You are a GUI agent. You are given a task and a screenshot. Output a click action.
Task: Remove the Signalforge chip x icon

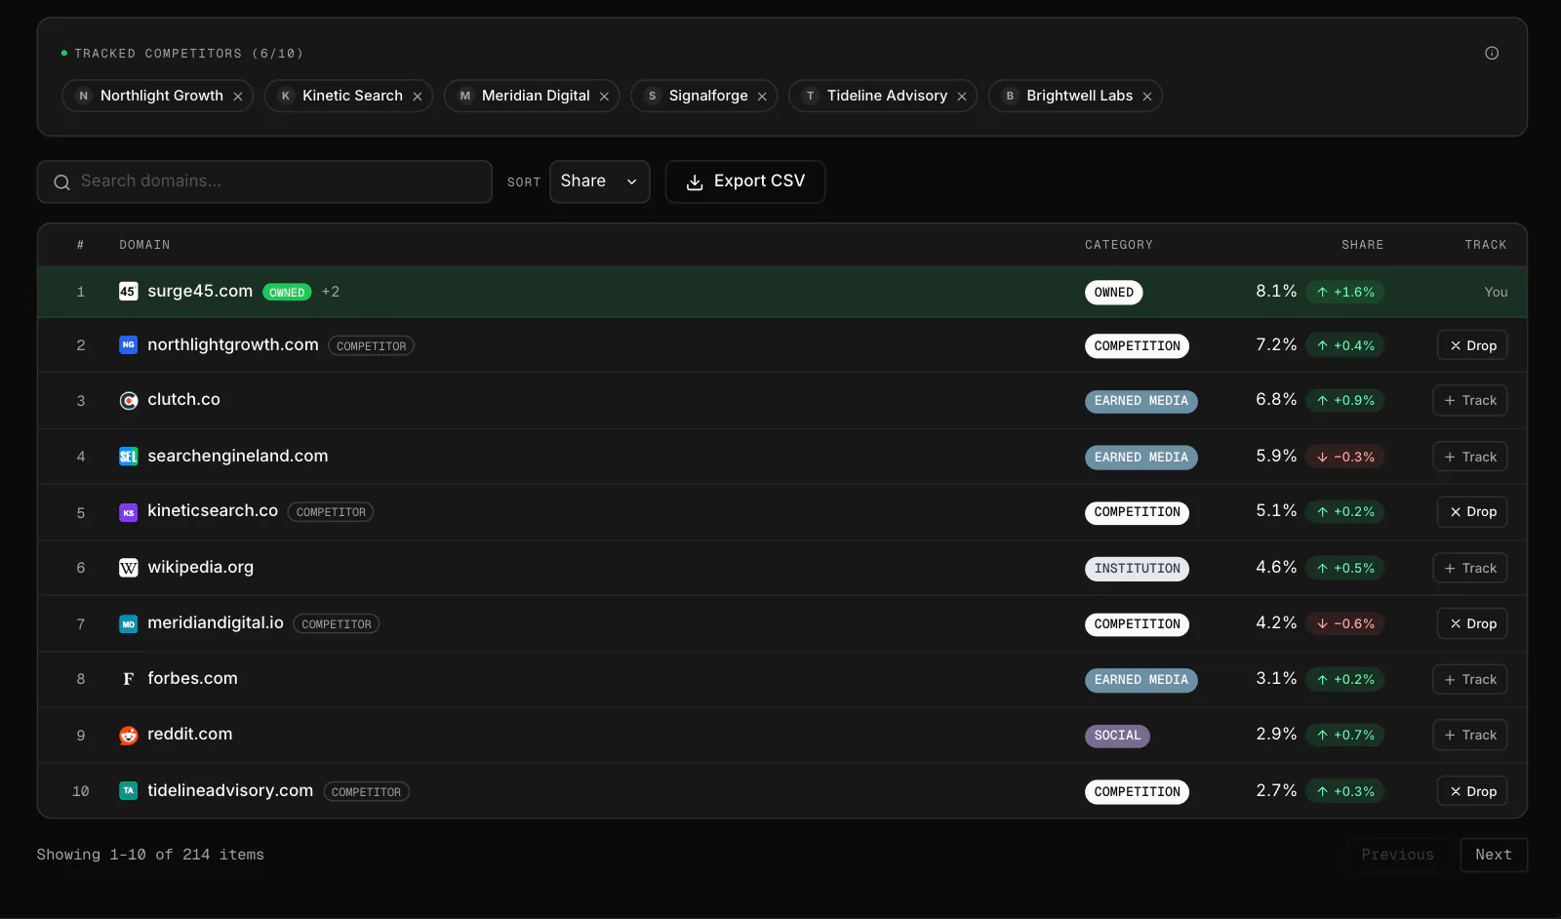pos(762,97)
